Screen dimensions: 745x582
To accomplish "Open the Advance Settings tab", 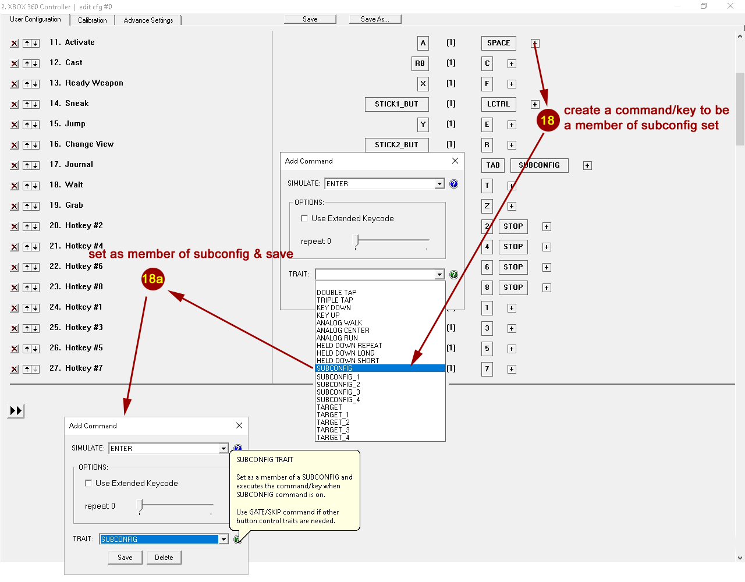I will tap(148, 20).
